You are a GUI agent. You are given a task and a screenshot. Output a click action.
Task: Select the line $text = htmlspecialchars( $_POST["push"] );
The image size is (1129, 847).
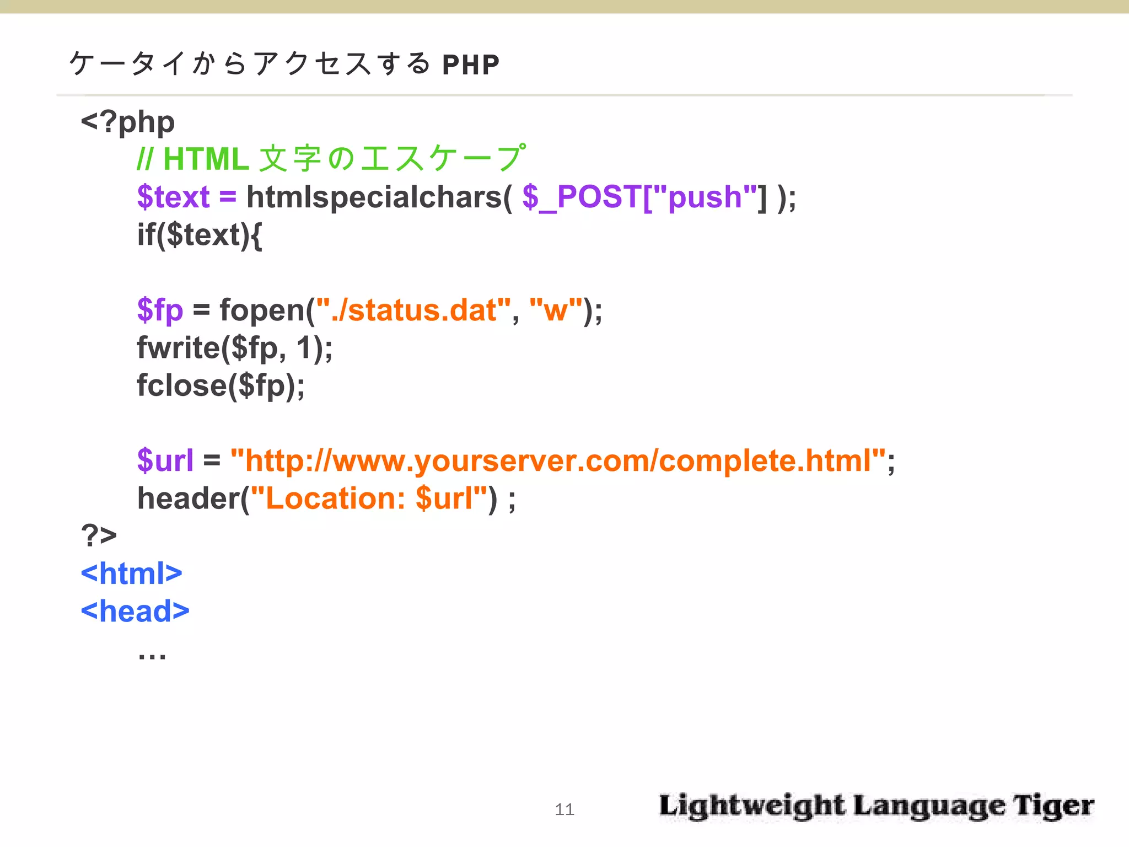[467, 197]
